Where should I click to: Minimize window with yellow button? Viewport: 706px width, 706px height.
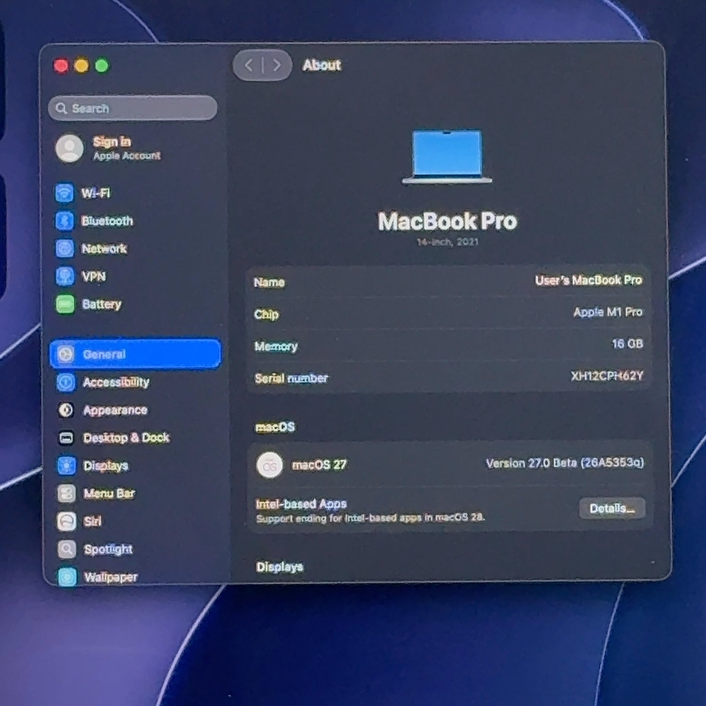click(81, 65)
